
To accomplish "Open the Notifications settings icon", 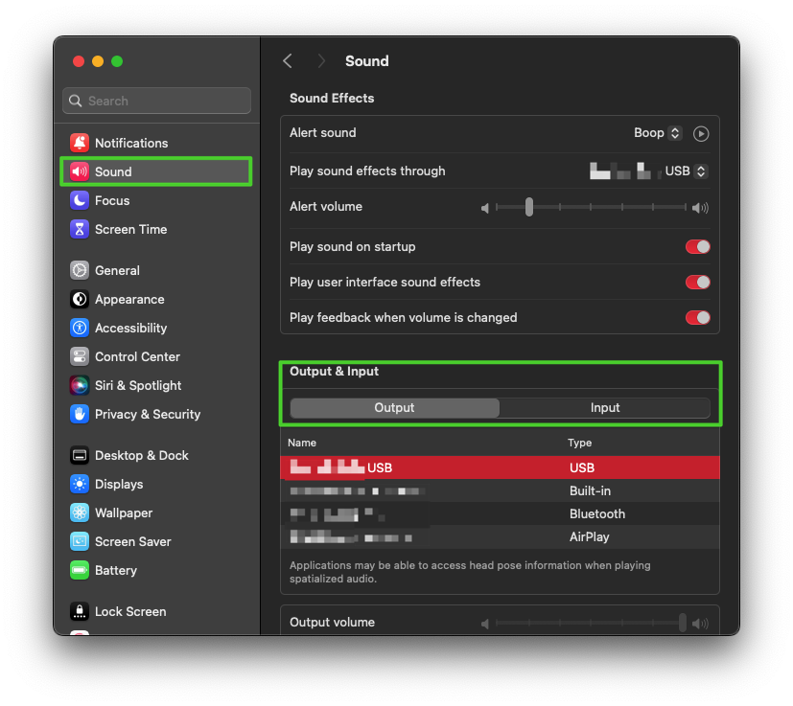I will [80, 143].
